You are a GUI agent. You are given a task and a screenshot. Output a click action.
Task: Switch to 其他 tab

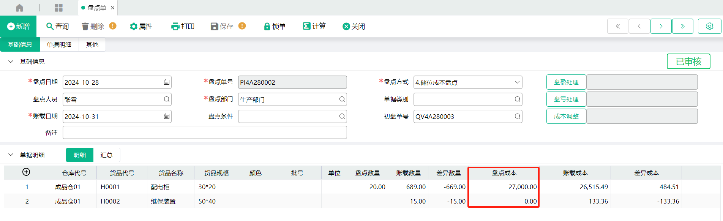pos(92,44)
